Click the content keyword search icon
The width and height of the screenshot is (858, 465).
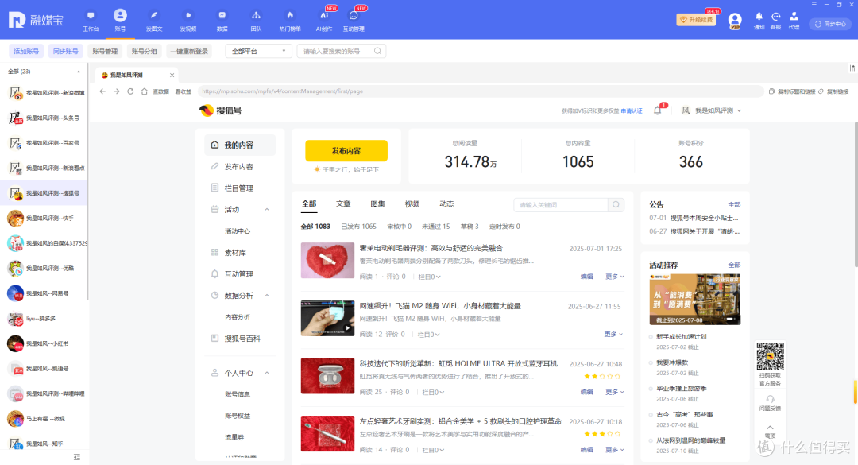[x=616, y=205]
